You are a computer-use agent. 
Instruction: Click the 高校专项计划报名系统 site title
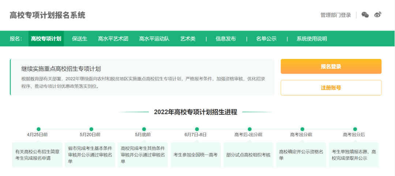tap(48, 15)
